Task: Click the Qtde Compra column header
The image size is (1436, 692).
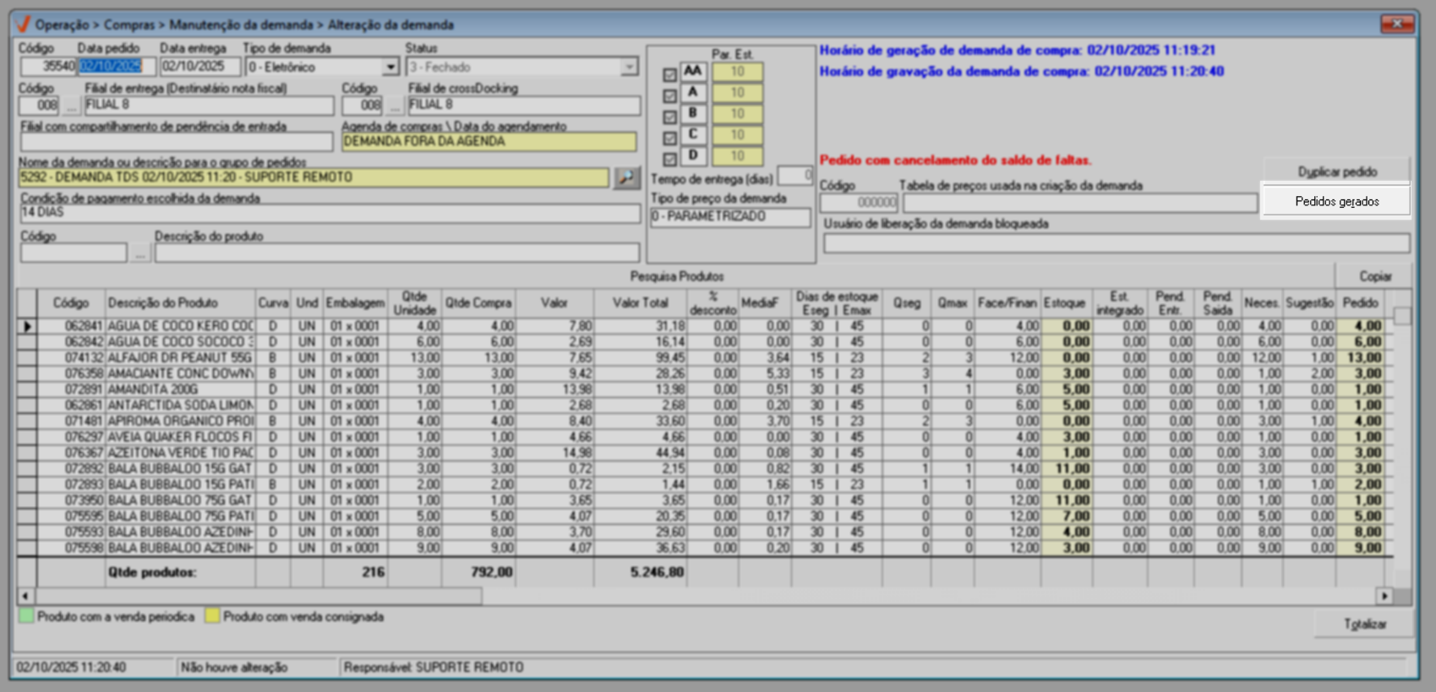Action: point(478,303)
